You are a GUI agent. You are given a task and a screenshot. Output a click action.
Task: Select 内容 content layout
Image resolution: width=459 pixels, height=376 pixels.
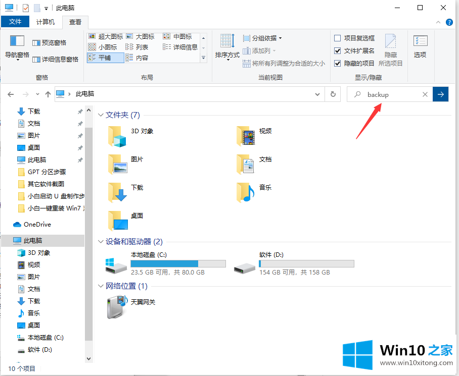pos(136,58)
